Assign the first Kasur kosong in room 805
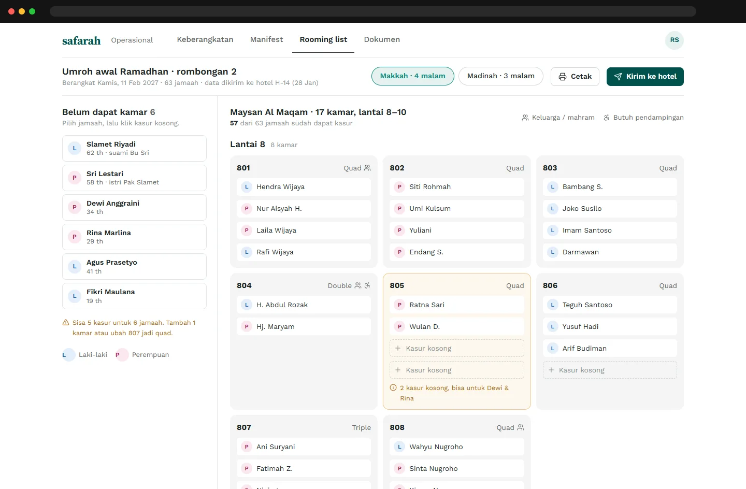The height and width of the screenshot is (489, 746). [x=457, y=348]
